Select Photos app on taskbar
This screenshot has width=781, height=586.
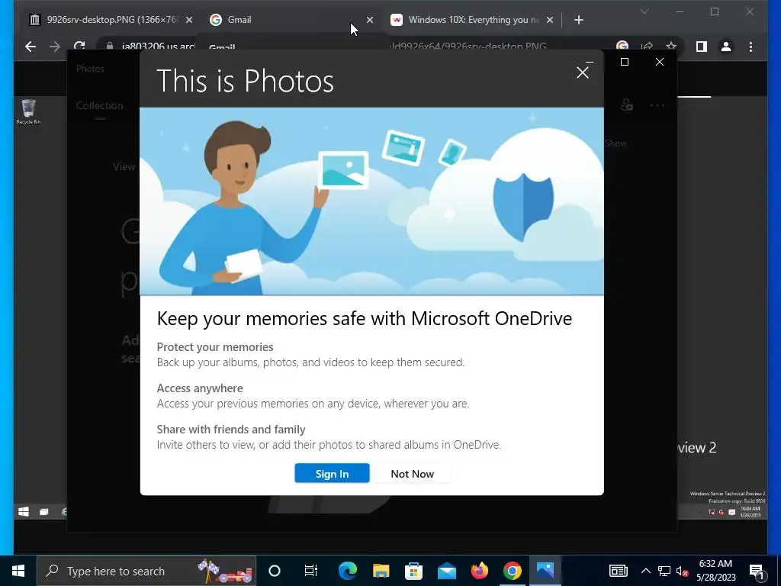[x=545, y=571]
